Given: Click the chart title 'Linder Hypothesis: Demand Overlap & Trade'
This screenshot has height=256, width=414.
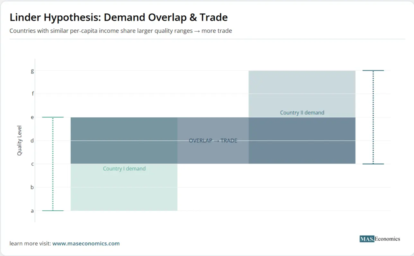Looking at the screenshot, I should click(118, 17).
